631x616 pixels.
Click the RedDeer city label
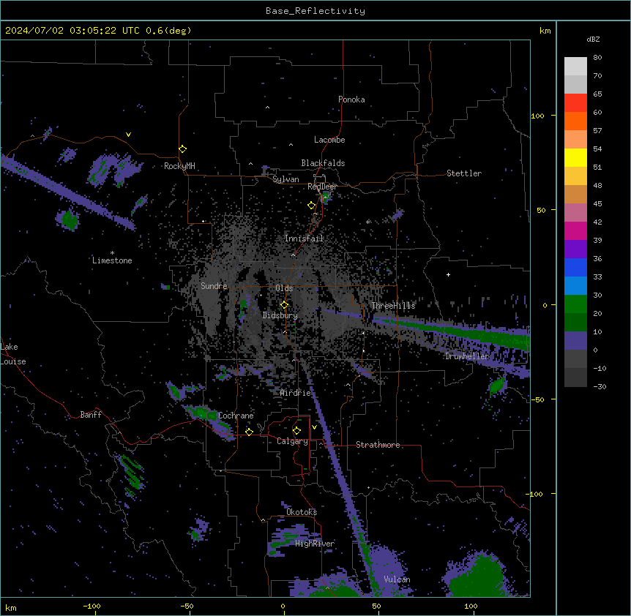[x=322, y=187]
